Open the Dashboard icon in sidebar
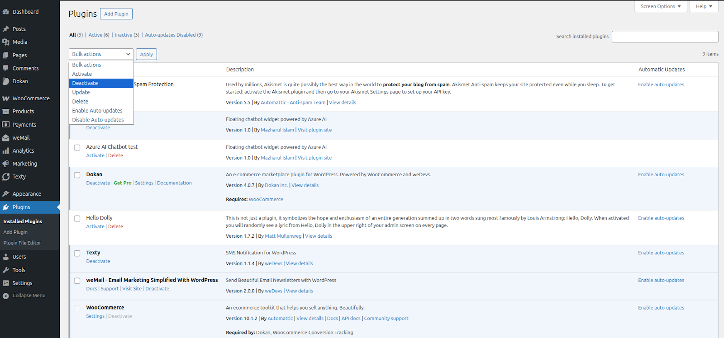This screenshot has width=724, height=338. (6, 12)
